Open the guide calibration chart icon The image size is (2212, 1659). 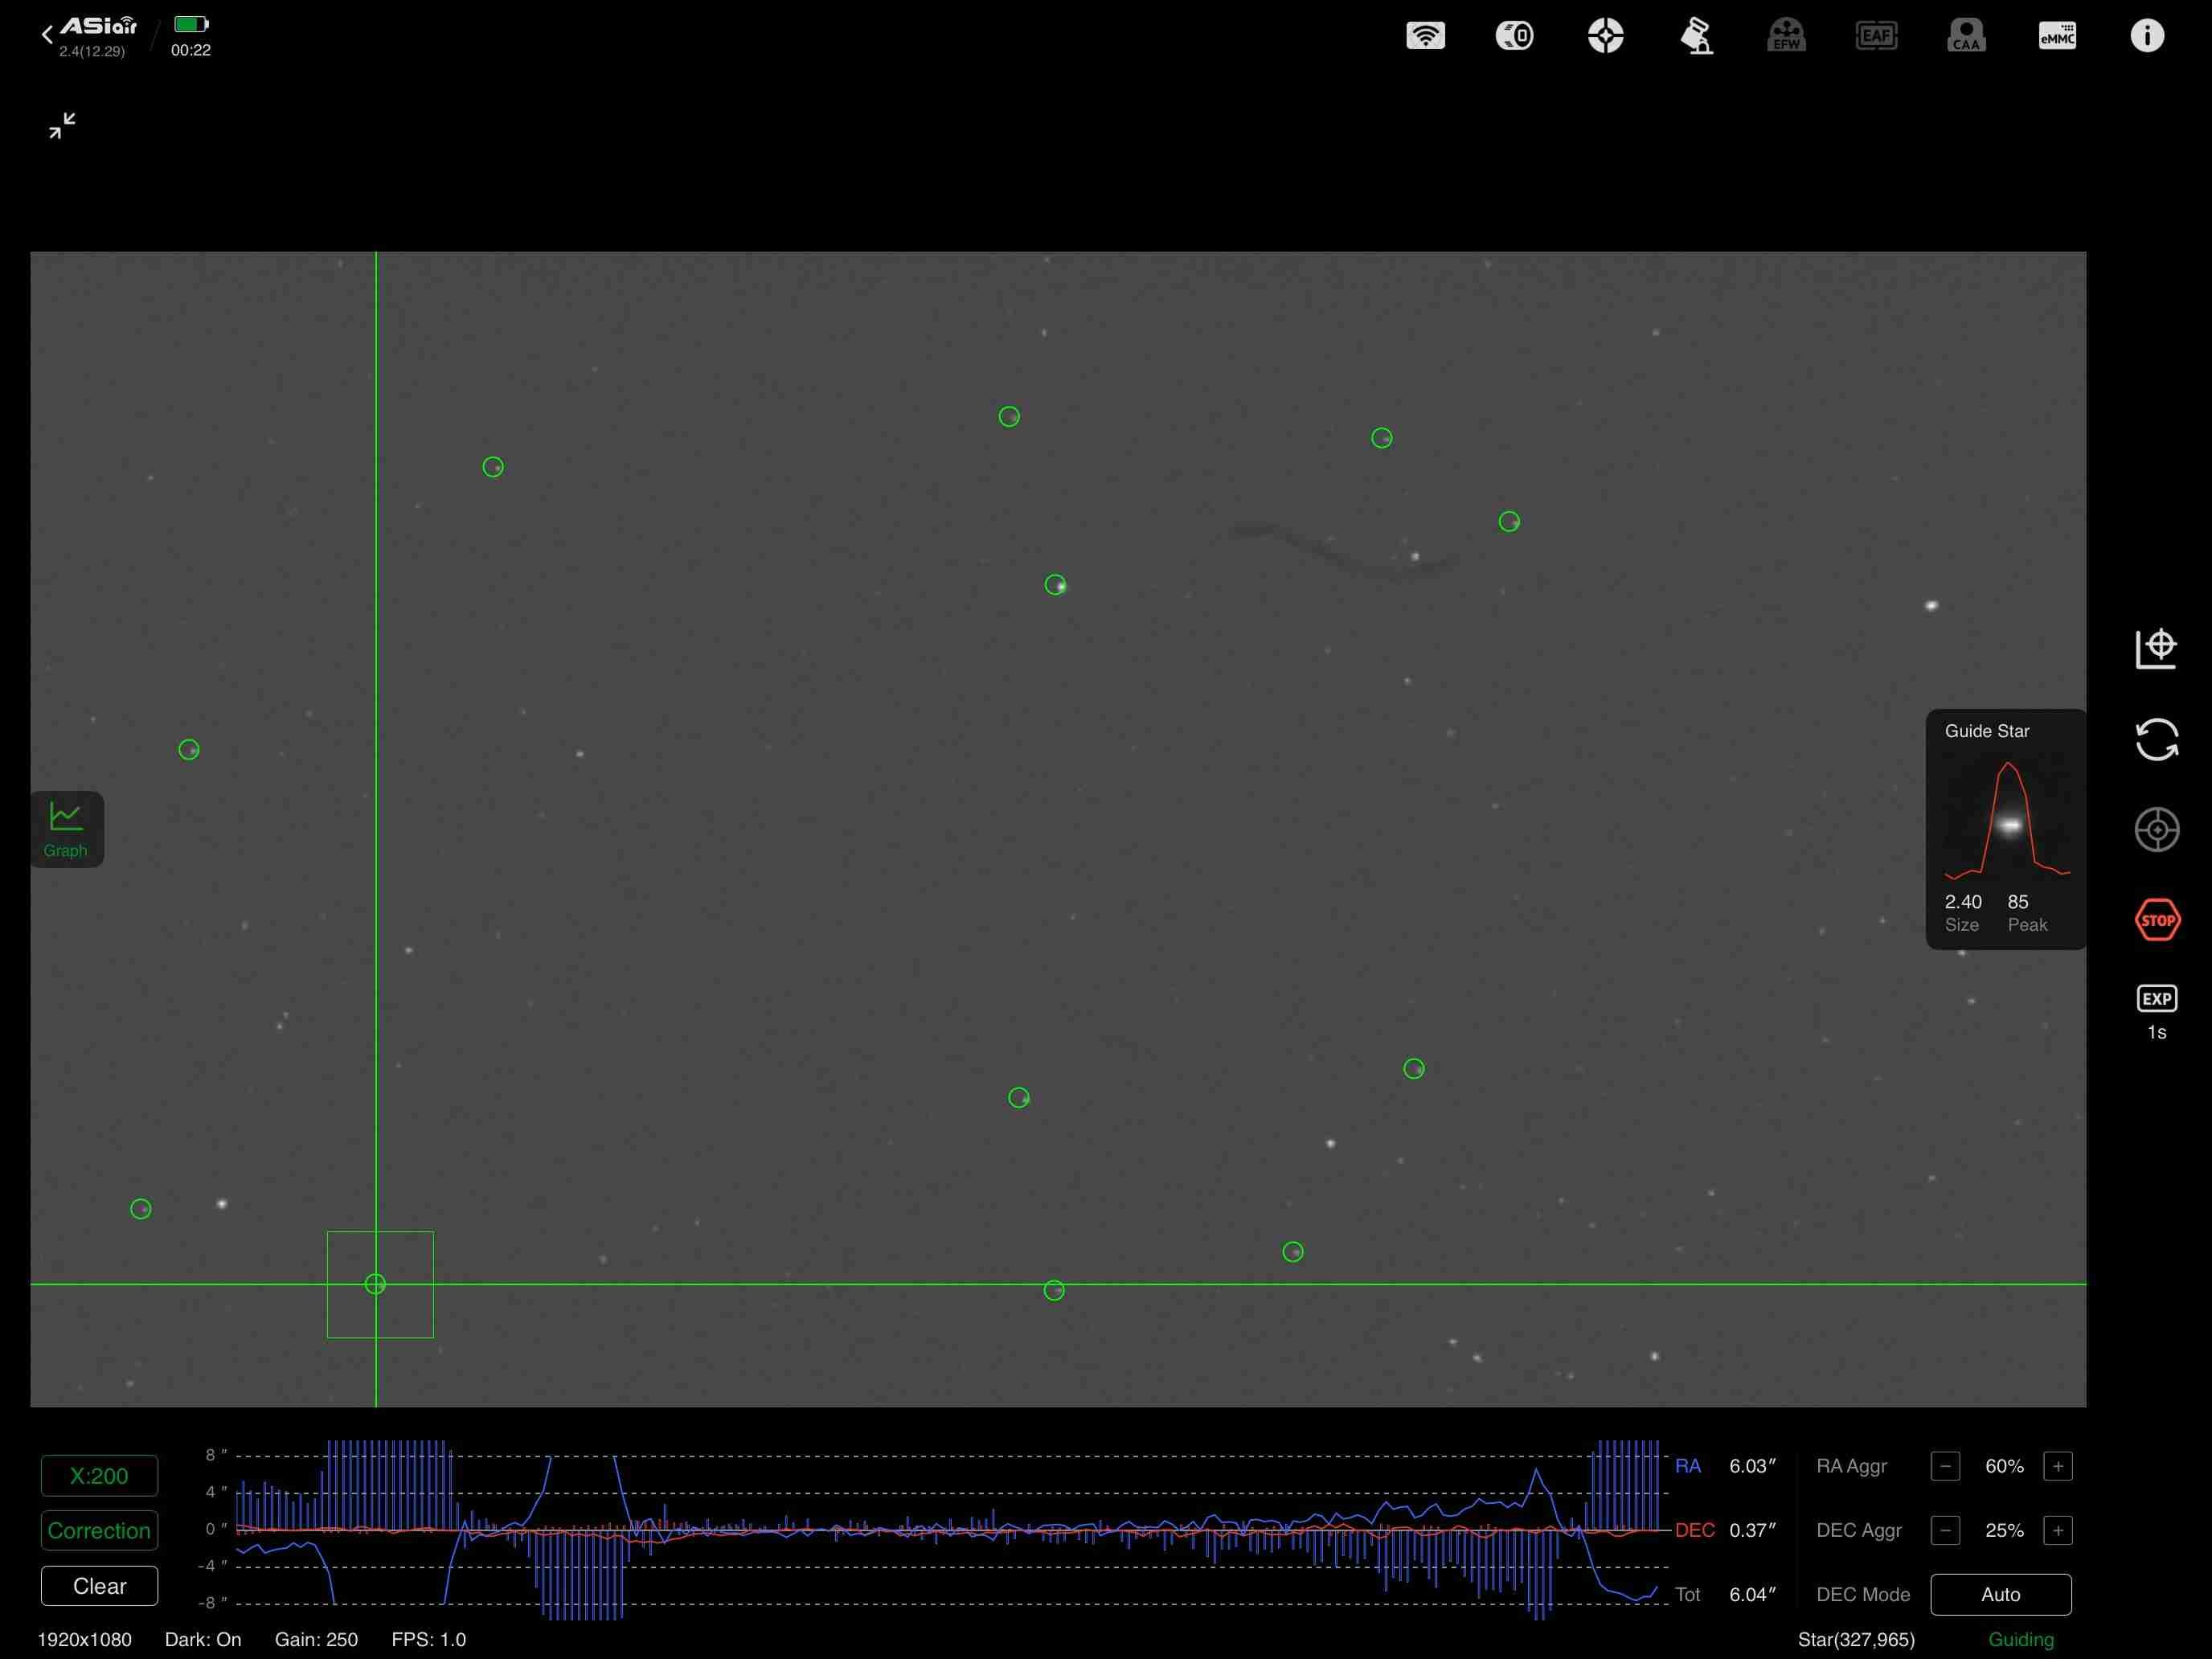click(x=2157, y=649)
